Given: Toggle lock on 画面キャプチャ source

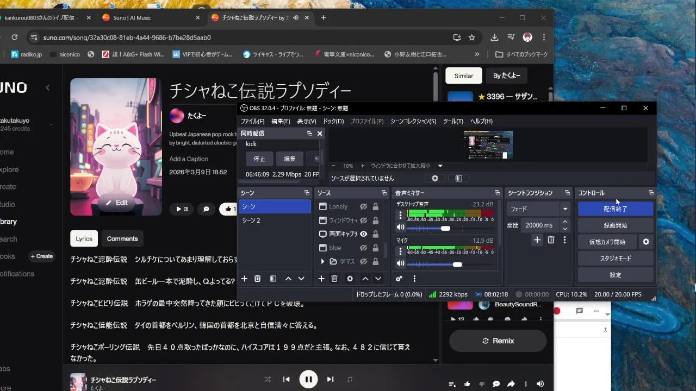Looking at the screenshot, I should pos(375,234).
